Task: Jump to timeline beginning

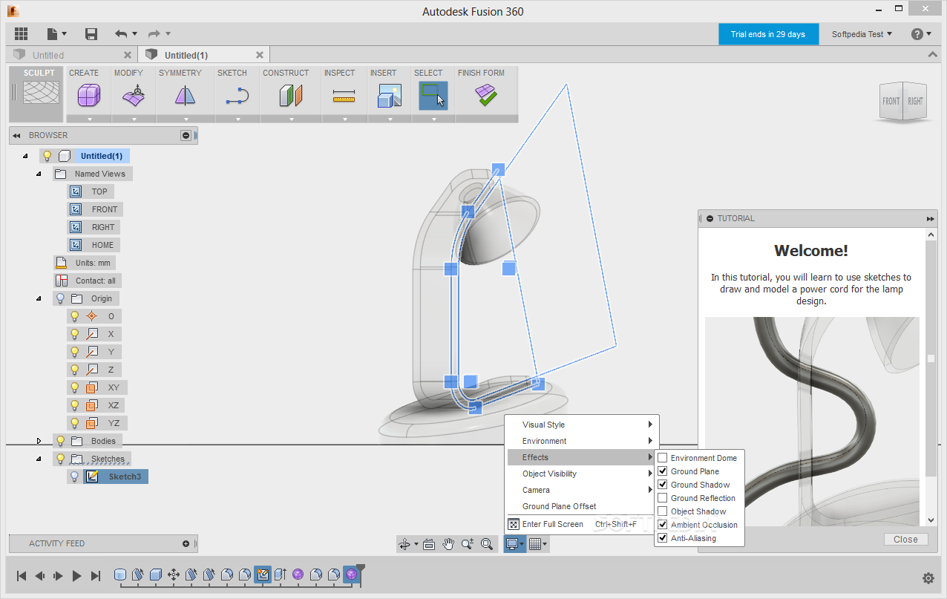Action: tap(22, 575)
